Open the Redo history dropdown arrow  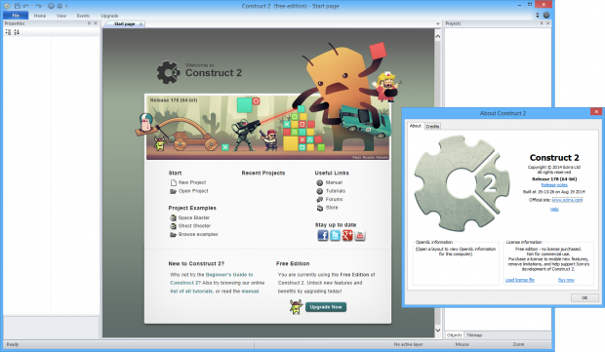pos(44,6)
